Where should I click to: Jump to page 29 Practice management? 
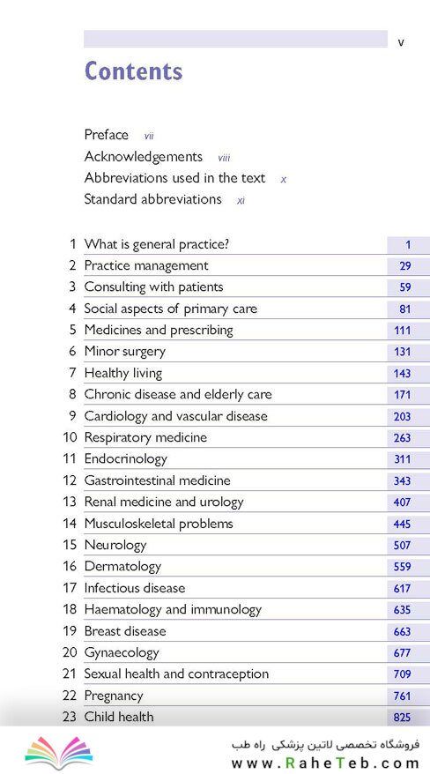(405, 266)
